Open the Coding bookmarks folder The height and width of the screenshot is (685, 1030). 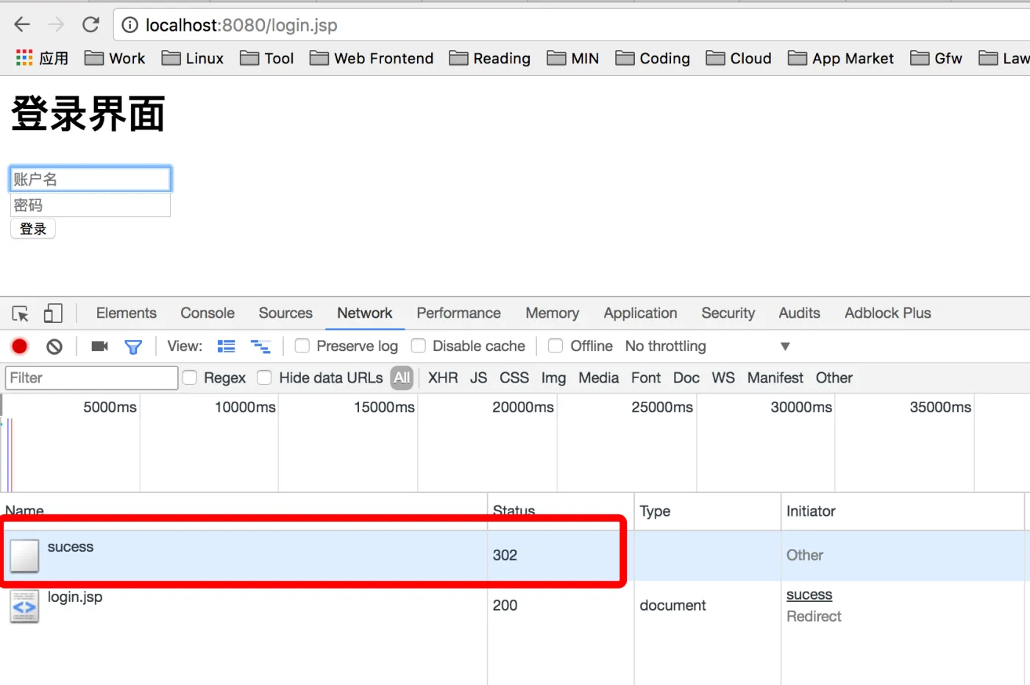point(653,58)
